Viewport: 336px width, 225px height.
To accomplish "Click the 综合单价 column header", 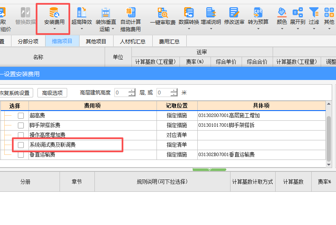I will [226, 62].
